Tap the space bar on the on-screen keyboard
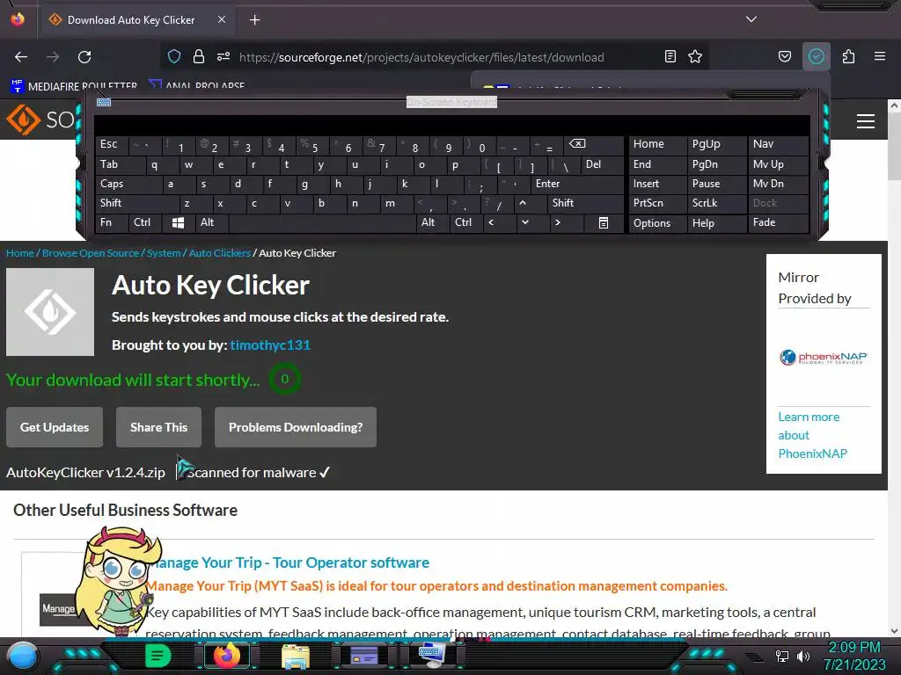901x675 pixels. [x=322, y=222]
